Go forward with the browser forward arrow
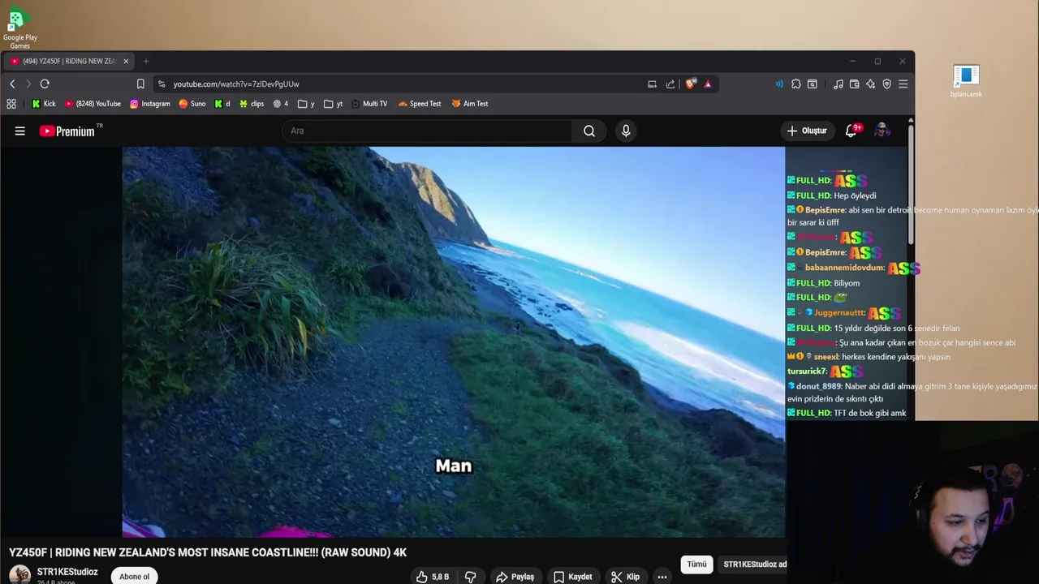 28,84
